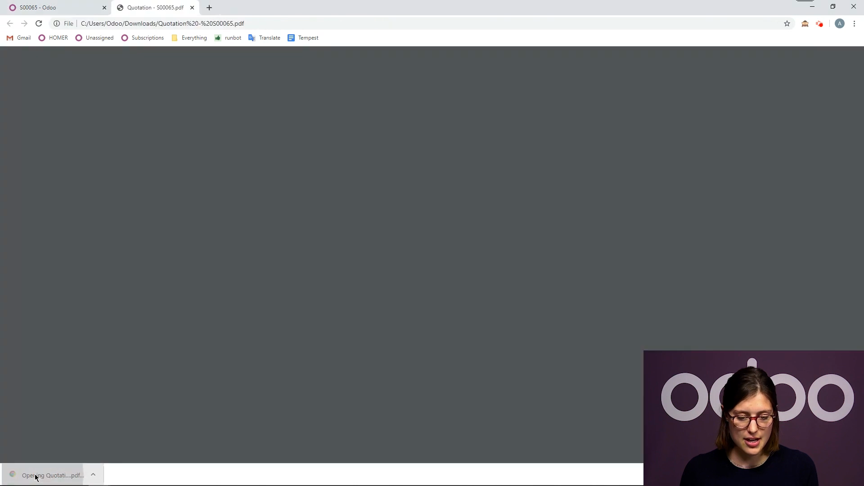Go back to the previous page
The height and width of the screenshot is (486, 864).
[x=10, y=23]
